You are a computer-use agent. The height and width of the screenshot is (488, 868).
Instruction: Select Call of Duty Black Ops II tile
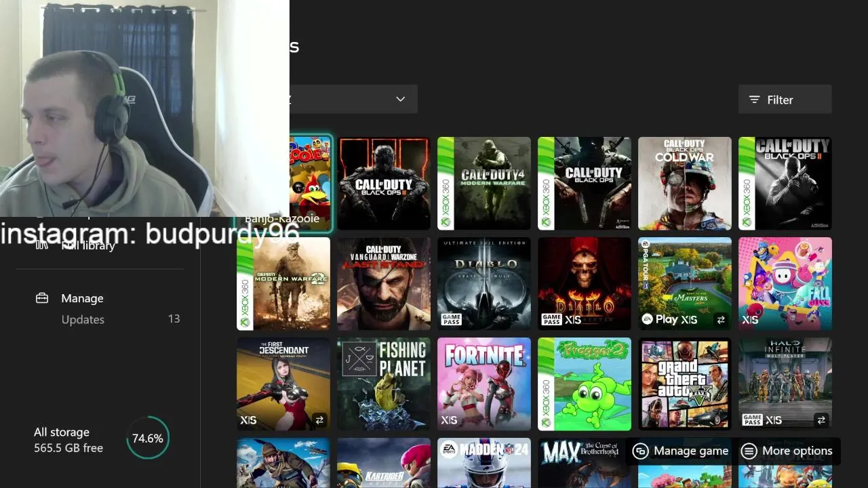click(785, 184)
